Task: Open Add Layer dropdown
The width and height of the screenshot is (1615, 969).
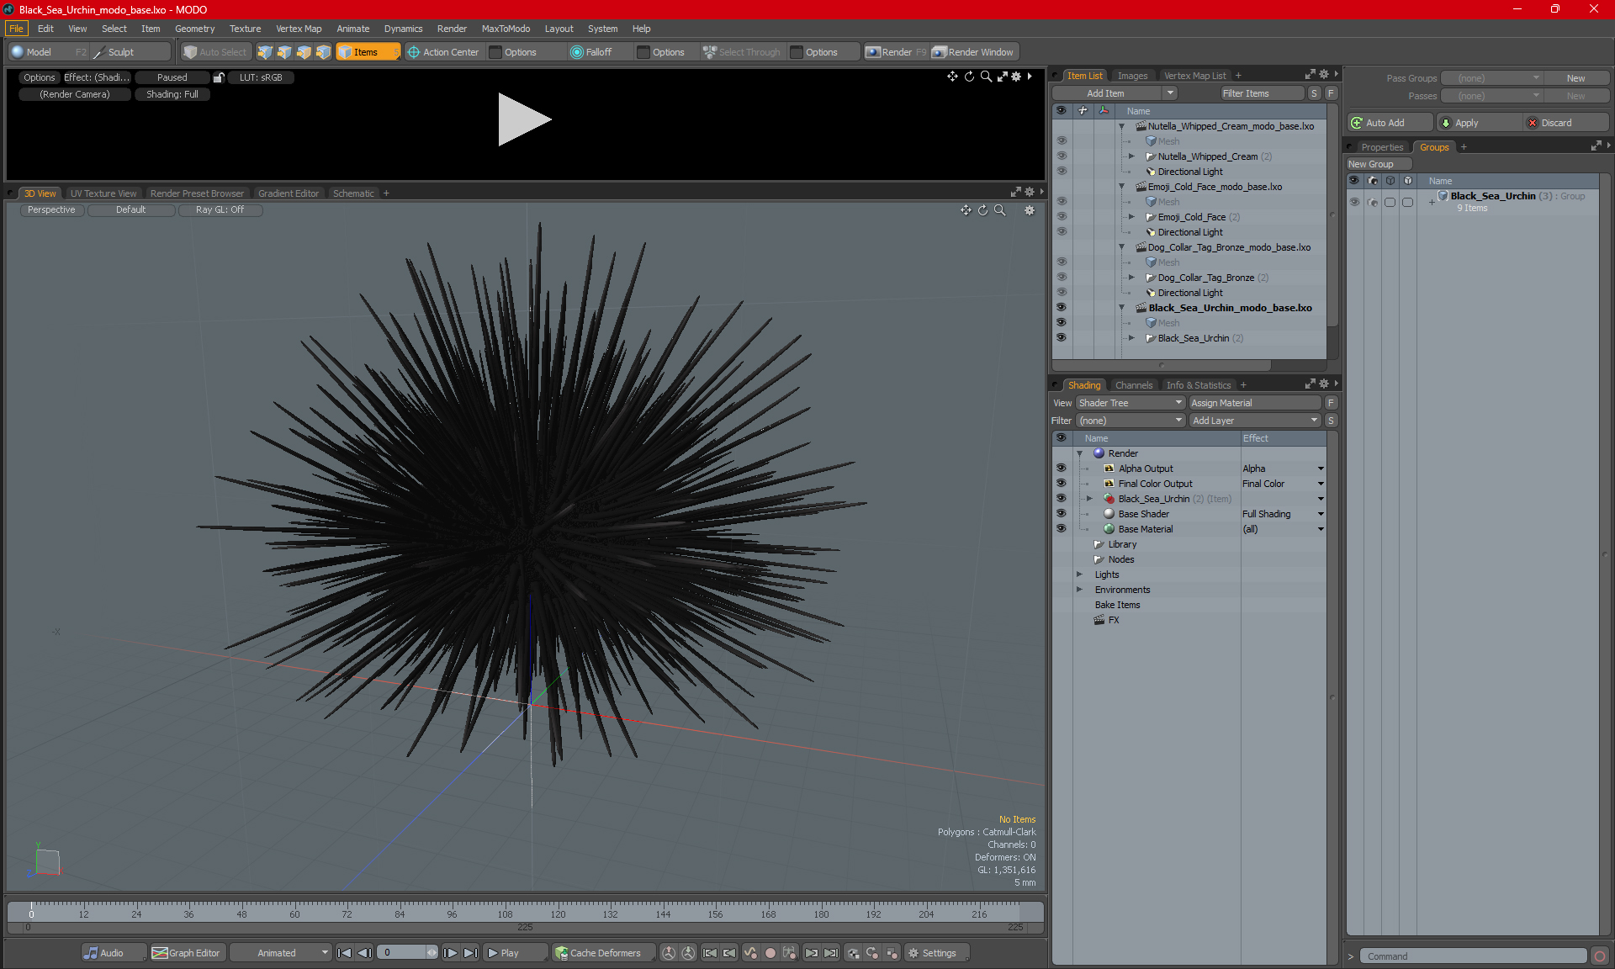Action: tap(1255, 421)
